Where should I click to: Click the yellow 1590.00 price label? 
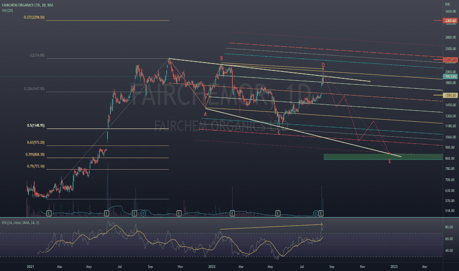pyautogui.click(x=451, y=95)
